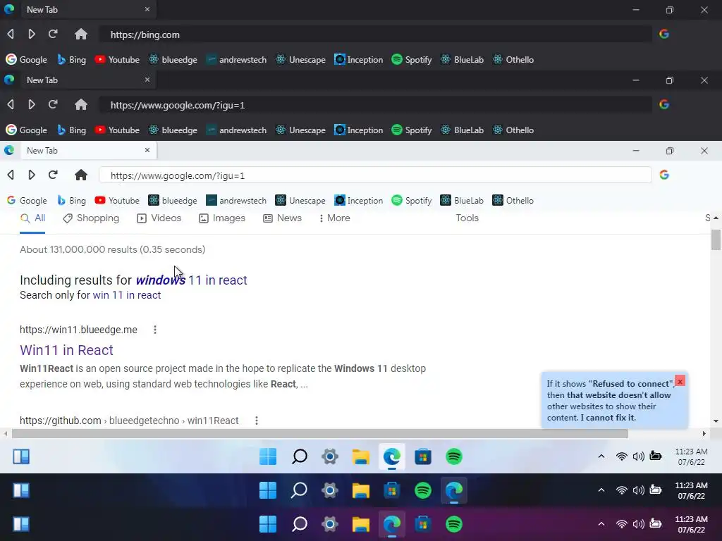
Task: Open the battery icon on the light taskbar
Action: [x=656, y=456]
